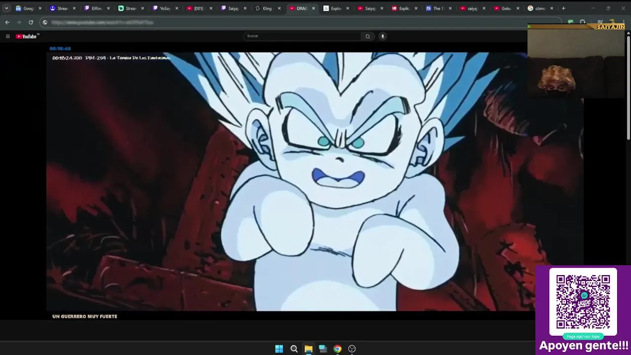The height and width of the screenshot is (355, 631).
Task: Go forward to the next page
Action: 19,22
